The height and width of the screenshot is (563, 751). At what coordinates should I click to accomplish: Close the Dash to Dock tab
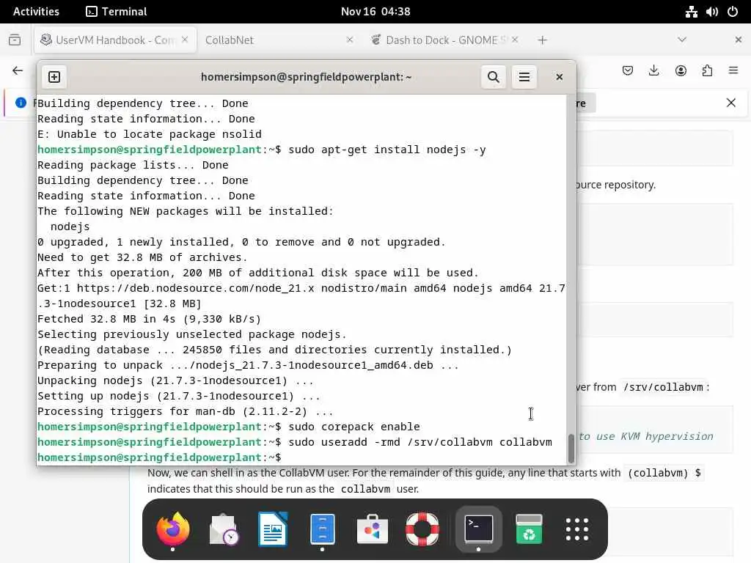[x=514, y=40]
